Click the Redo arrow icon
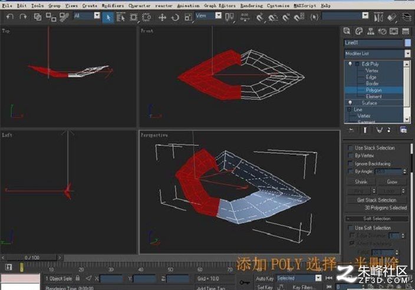Image resolution: width=415 pixels, height=290 pixels. coord(24,17)
